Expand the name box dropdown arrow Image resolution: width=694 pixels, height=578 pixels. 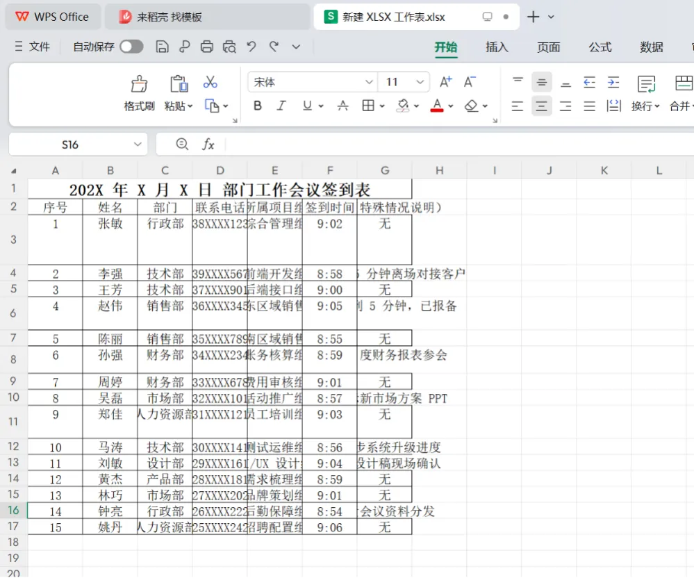tap(138, 144)
